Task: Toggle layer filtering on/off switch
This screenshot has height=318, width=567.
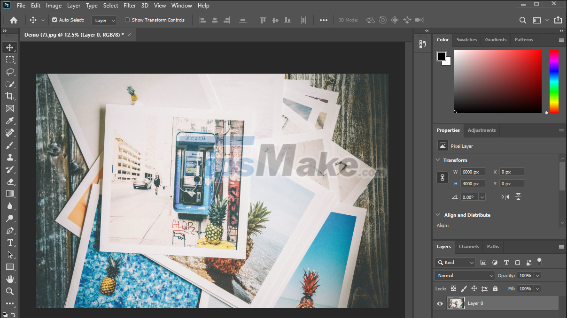Action: click(x=539, y=261)
